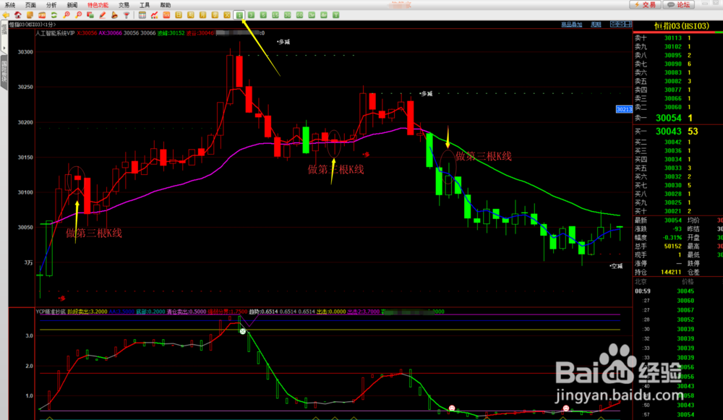Screen dimensions: 723x420
Task: Click the 空减 signal label on chart
Action: 616,267
